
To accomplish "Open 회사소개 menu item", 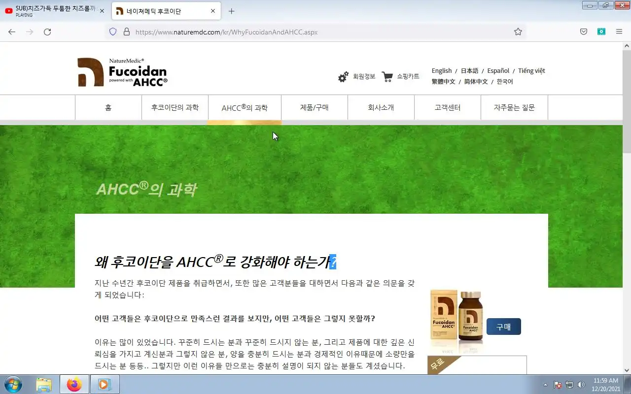I will click(381, 107).
